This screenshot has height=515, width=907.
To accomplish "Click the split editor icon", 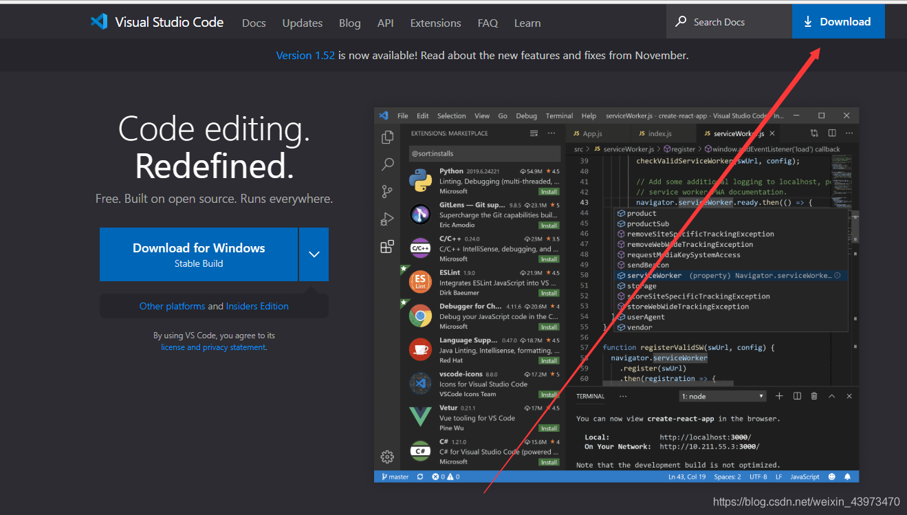I will click(831, 133).
